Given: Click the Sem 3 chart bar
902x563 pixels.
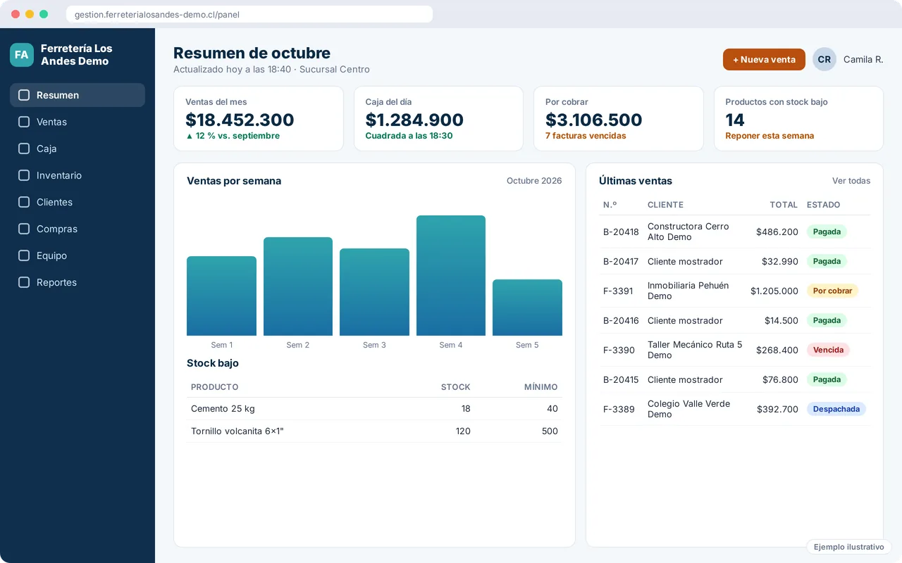Looking at the screenshot, I should pos(374,292).
